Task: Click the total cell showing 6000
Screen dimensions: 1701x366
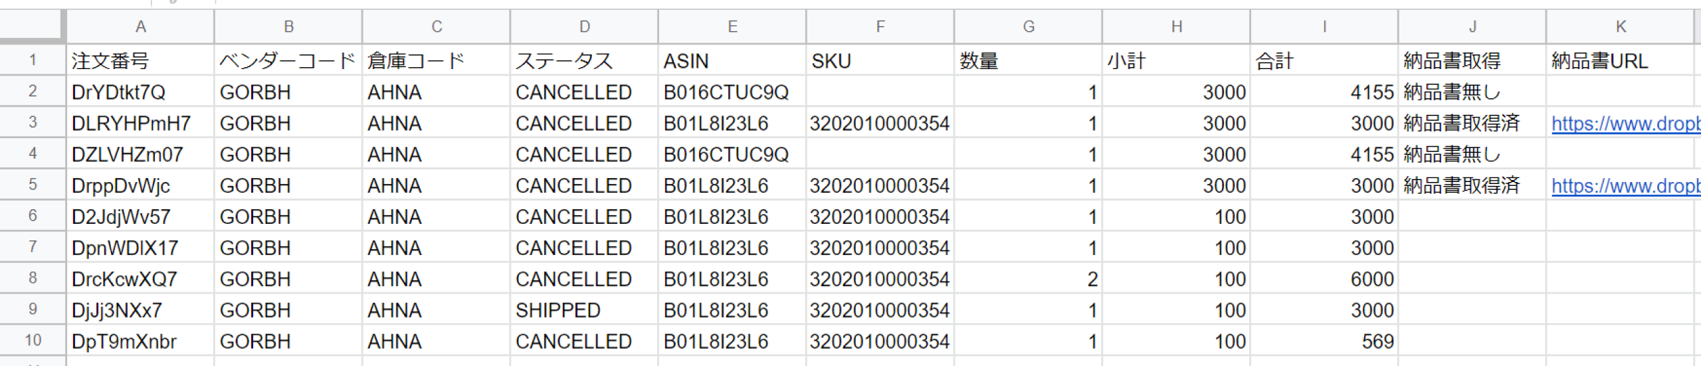Action: click(x=1324, y=279)
